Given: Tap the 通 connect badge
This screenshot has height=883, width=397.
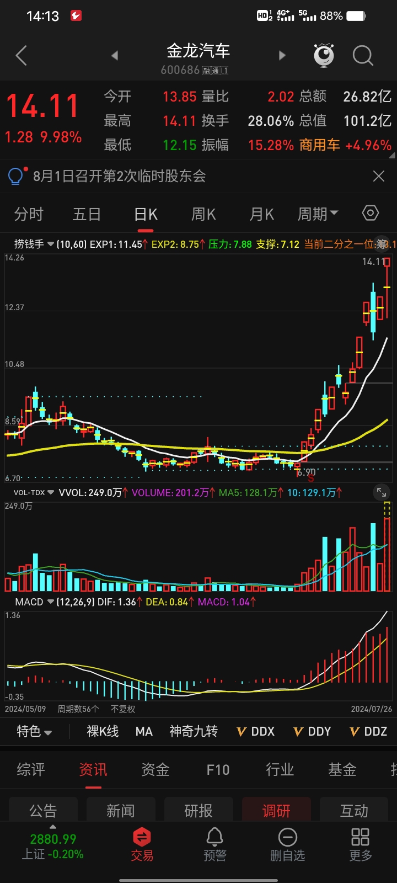Looking at the screenshot, I should coord(216,71).
